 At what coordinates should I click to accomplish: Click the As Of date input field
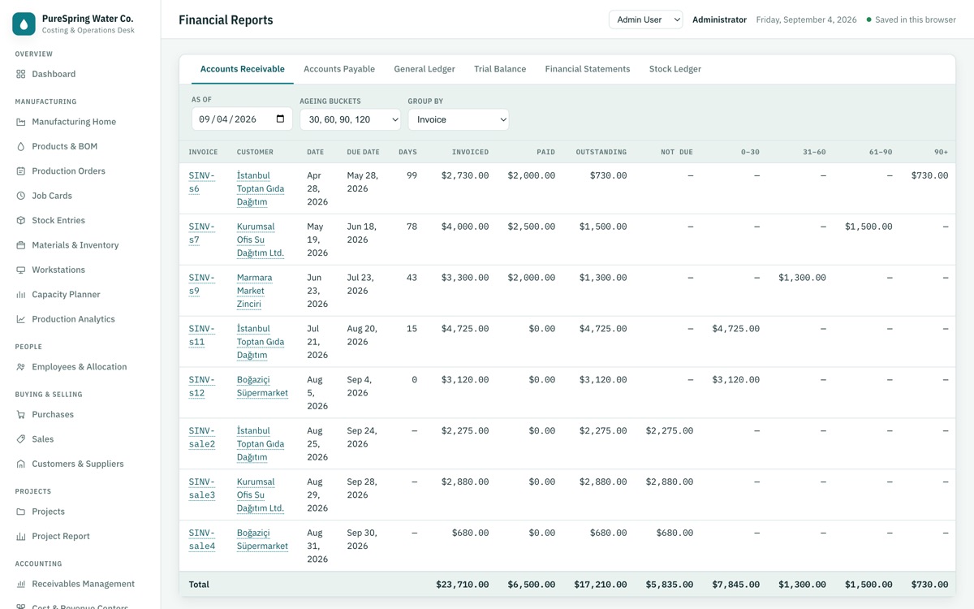click(242, 119)
